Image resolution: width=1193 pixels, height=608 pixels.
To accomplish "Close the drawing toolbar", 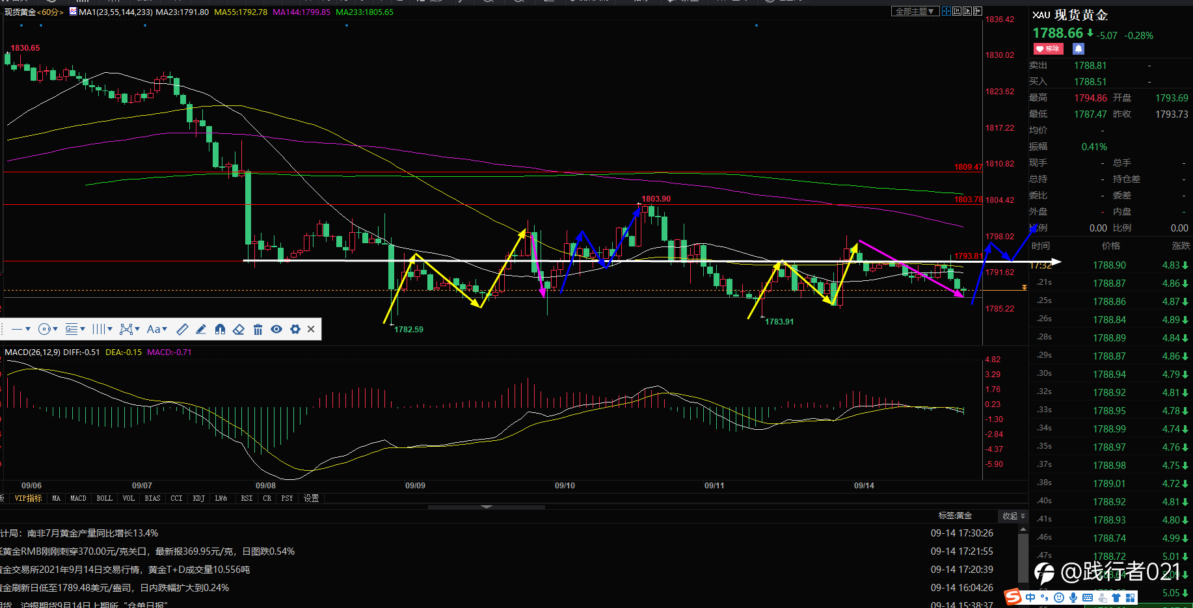I will click(x=311, y=329).
